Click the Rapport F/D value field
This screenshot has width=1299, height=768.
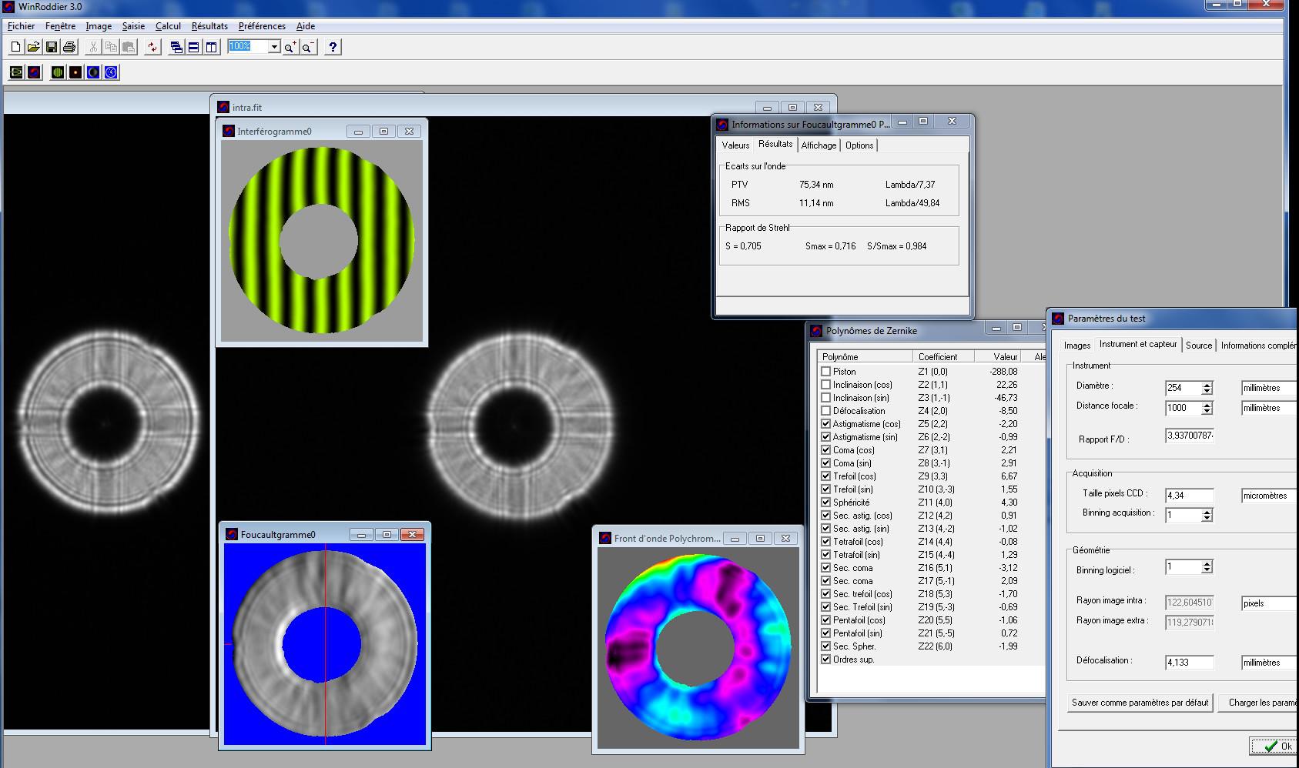pos(1190,436)
